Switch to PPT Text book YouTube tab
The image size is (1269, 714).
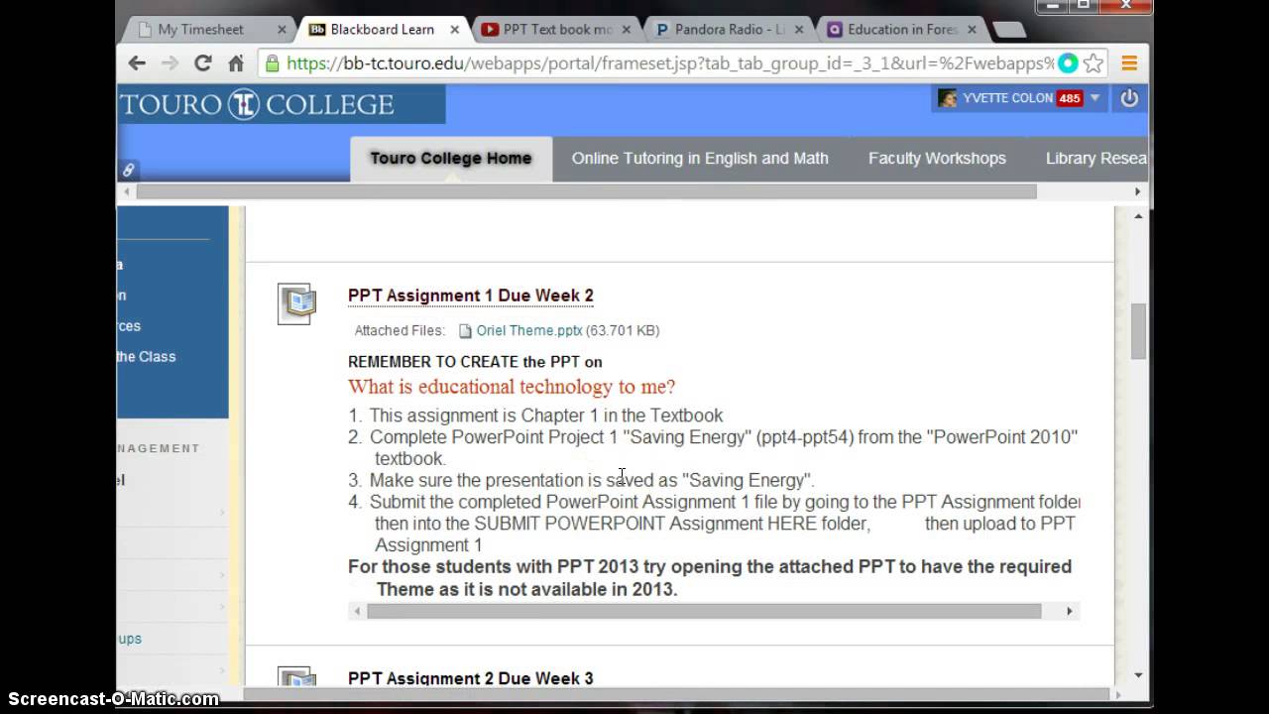point(555,30)
